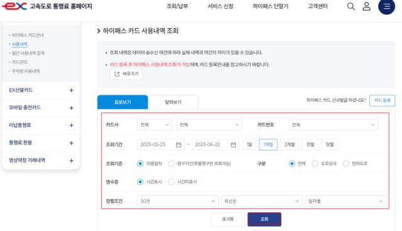Switch to 달력보기 tab
Viewport: 402px width, 231px height.
[x=173, y=102]
